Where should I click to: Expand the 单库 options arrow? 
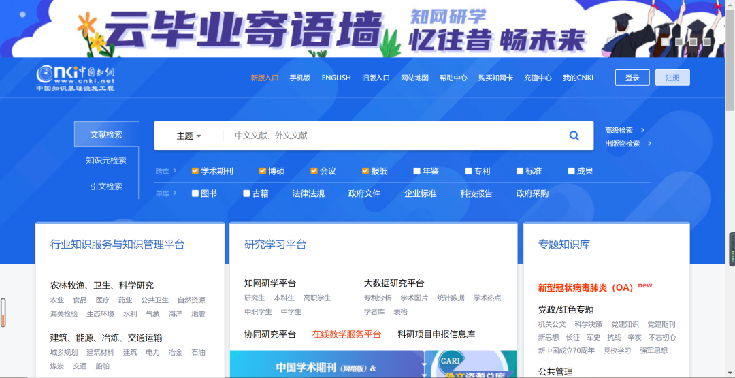pos(175,193)
